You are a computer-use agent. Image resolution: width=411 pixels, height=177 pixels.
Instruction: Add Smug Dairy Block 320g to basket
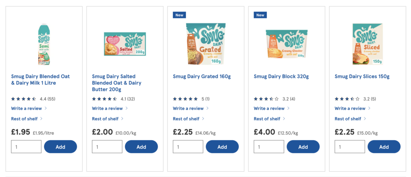pyautogui.click(x=303, y=147)
